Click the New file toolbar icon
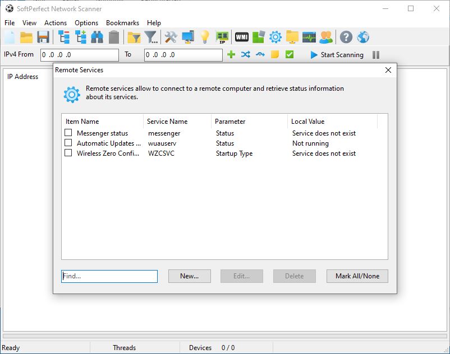Viewport: 450px width, 354px height. [10, 37]
